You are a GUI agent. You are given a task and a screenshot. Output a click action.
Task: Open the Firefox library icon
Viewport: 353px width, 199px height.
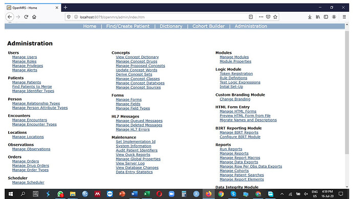(318, 17)
